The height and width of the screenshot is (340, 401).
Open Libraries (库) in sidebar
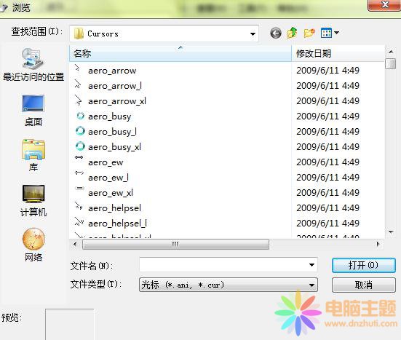pyautogui.click(x=33, y=155)
